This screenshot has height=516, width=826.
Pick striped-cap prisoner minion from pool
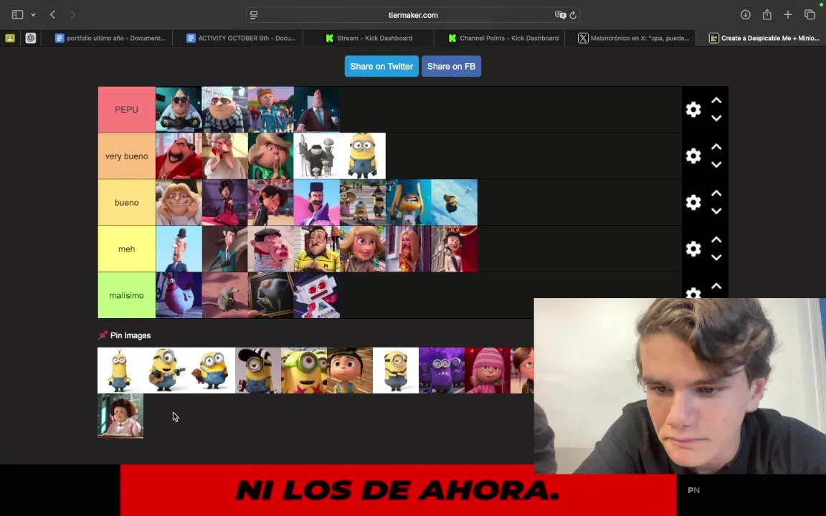pyautogui.click(x=258, y=370)
